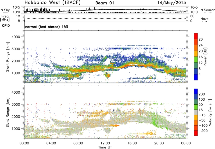Pick the blue top velocity colorbar segment
Image resolution: width=215 pixels, height=149 pixels.
pyautogui.click(x=196, y=91)
